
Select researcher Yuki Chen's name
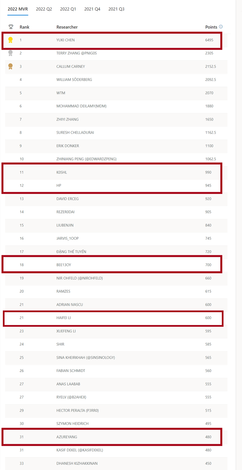[x=65, y=40]
